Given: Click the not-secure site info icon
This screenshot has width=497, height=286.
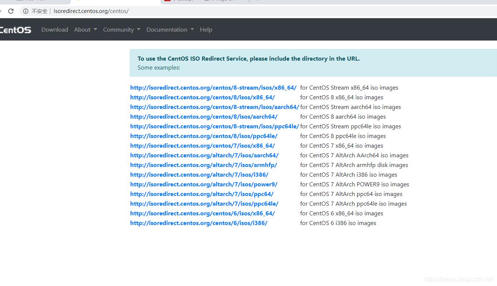Looking at the screenshot, I should click(x=26, y=11).
